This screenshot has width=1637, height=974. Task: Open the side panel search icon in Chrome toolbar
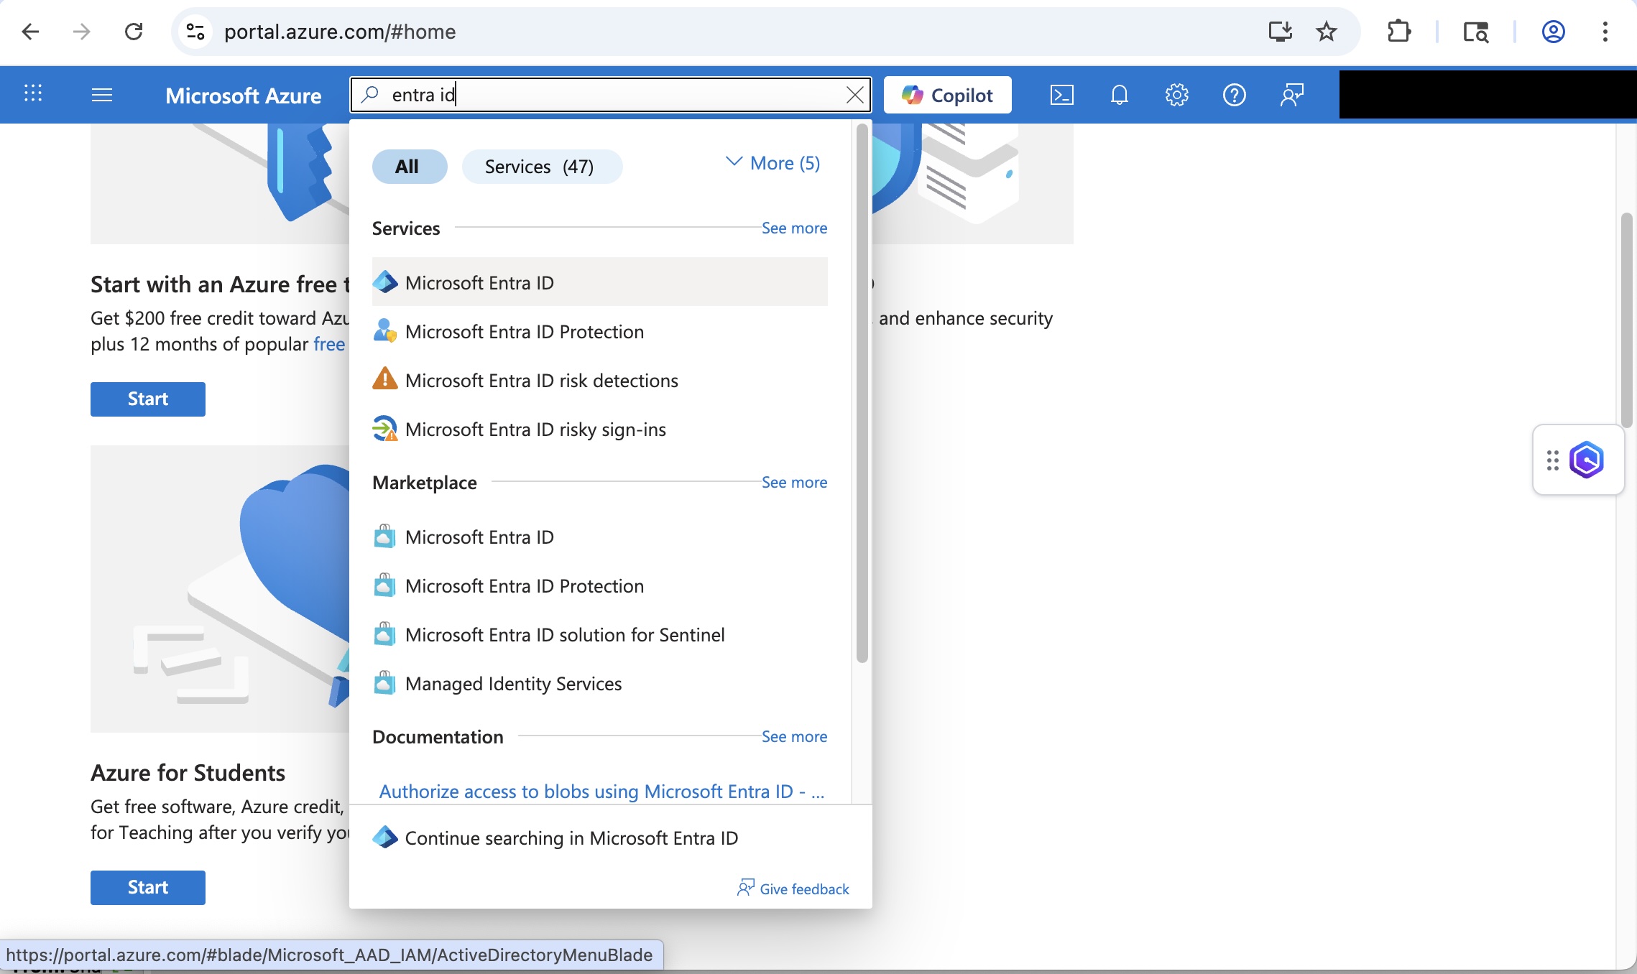(1475, 32)
